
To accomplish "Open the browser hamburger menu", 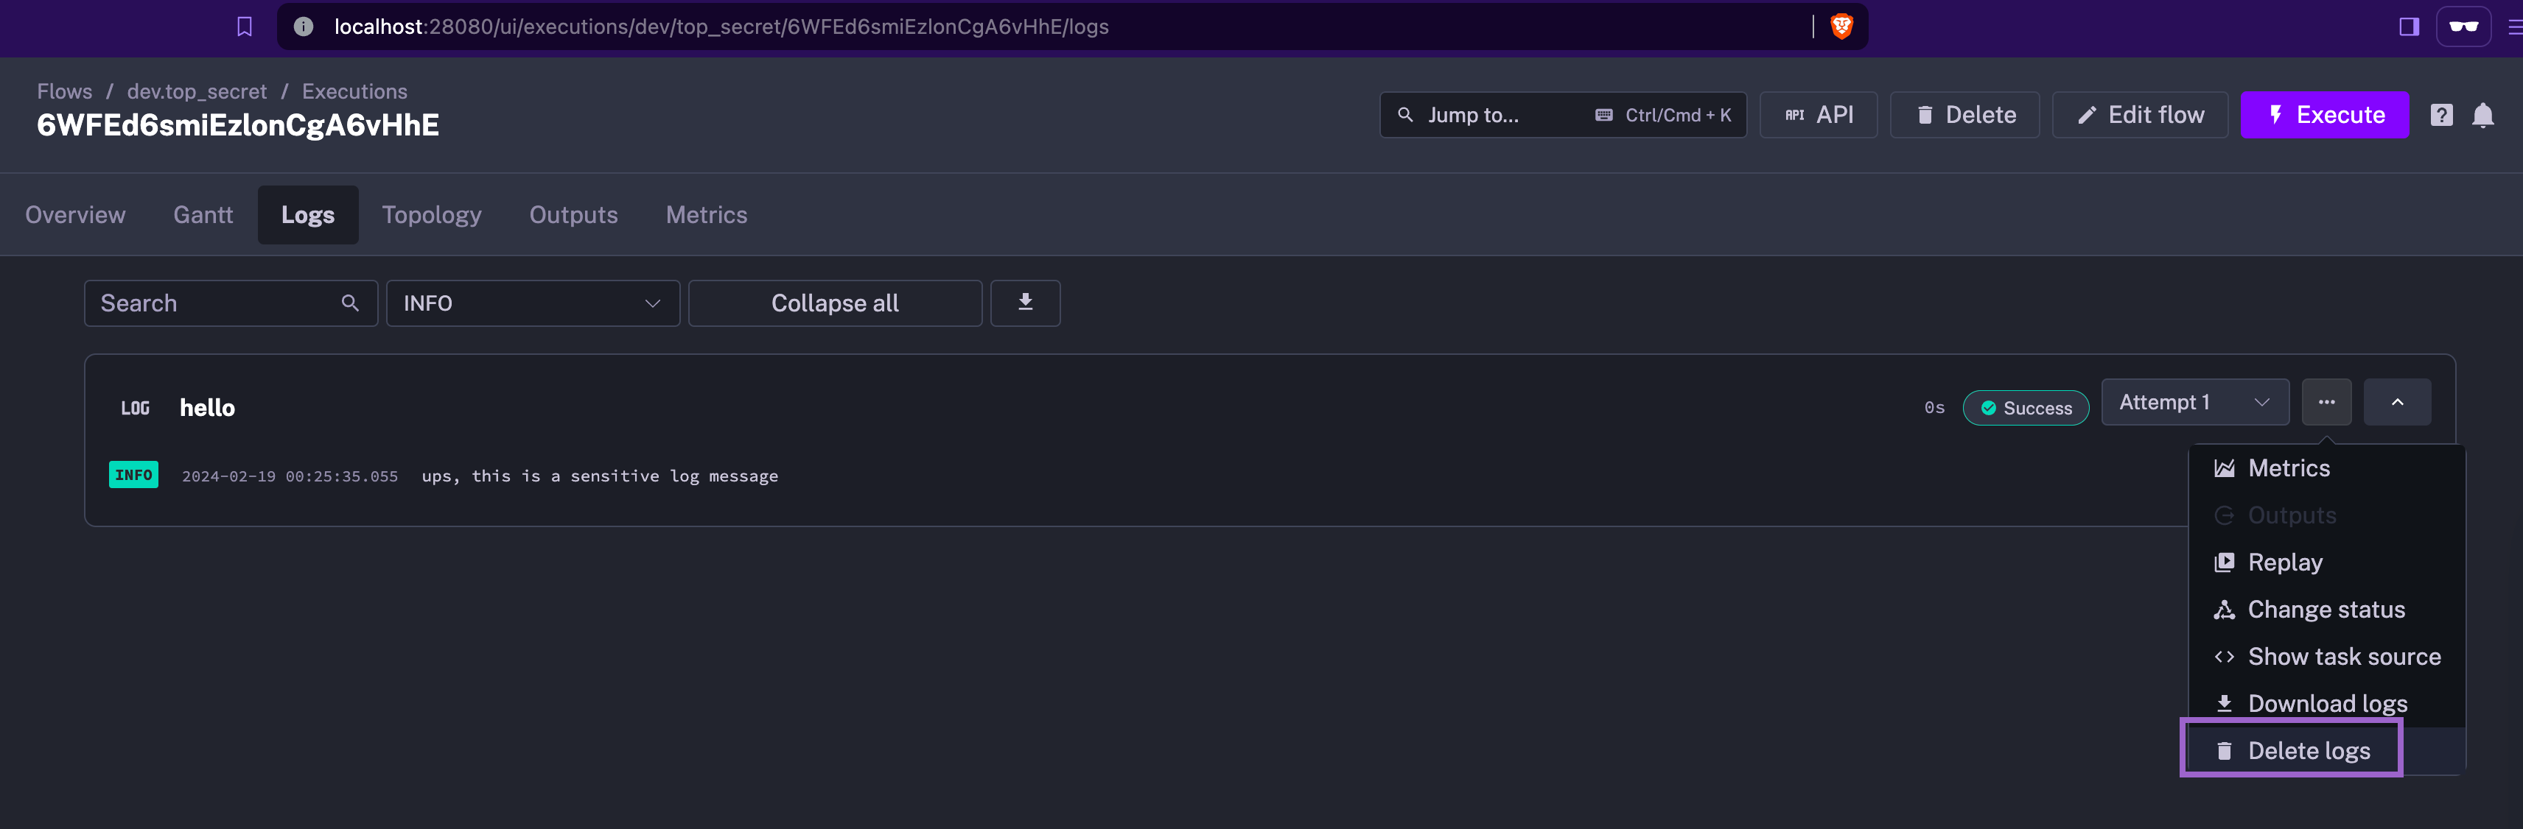I will click(2515, 27).
